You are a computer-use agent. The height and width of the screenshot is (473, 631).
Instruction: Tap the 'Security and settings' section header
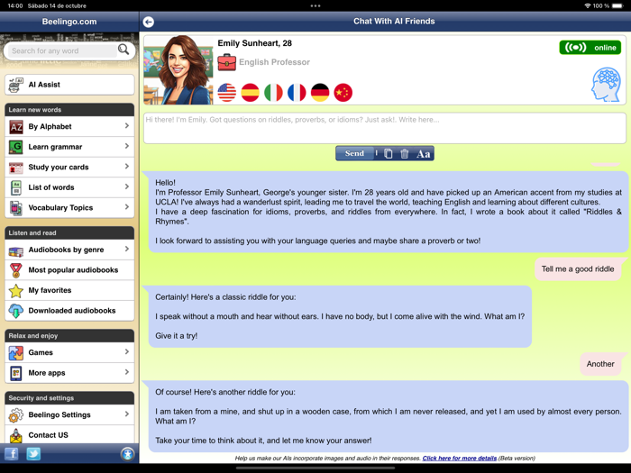69,398
